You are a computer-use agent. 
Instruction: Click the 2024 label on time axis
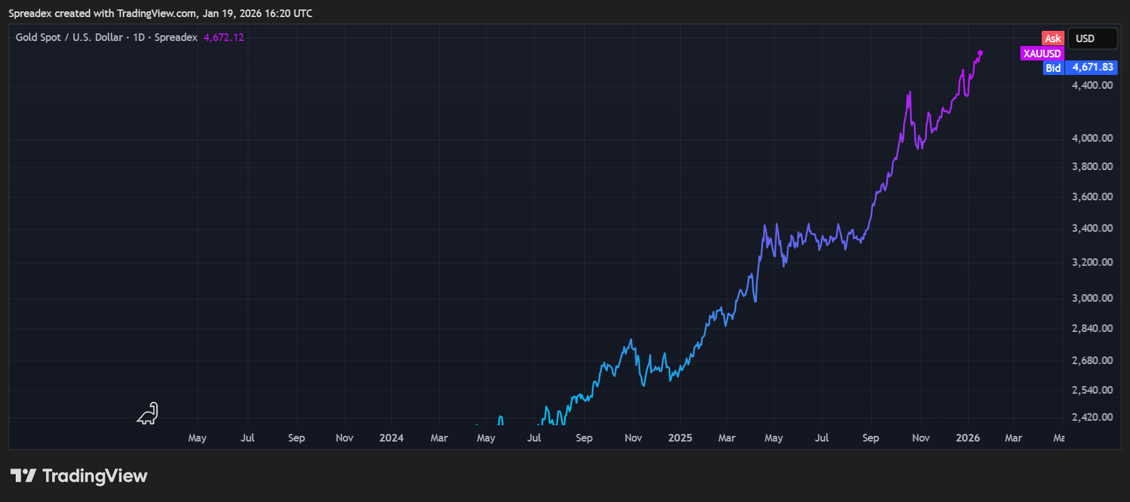tap(391, 438)
